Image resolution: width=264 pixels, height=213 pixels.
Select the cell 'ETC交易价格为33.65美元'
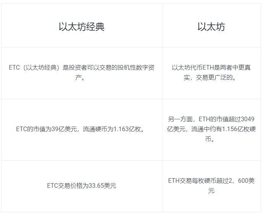[82, 186]
